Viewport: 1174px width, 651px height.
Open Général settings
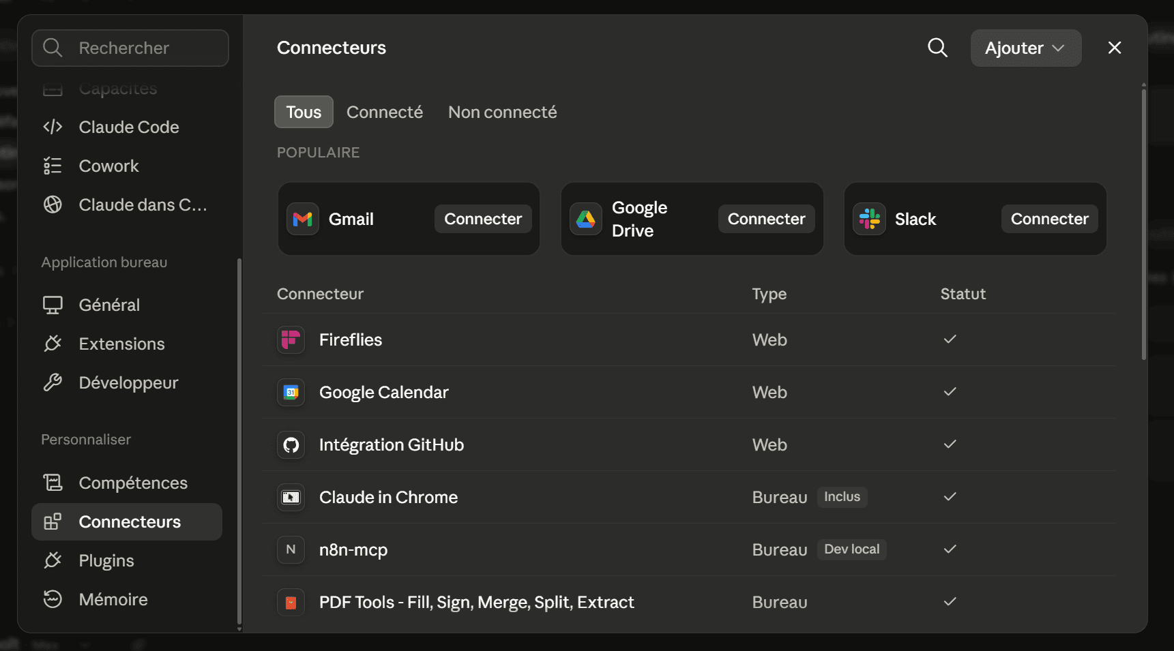pyautogui.click(x=127, y=305)
